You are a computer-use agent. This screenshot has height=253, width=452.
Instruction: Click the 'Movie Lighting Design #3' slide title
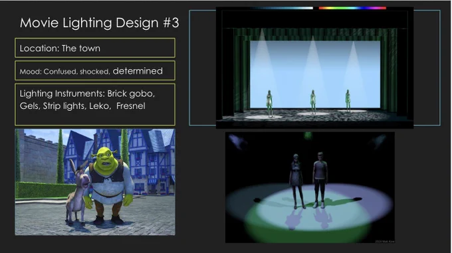tap(100, 23)
